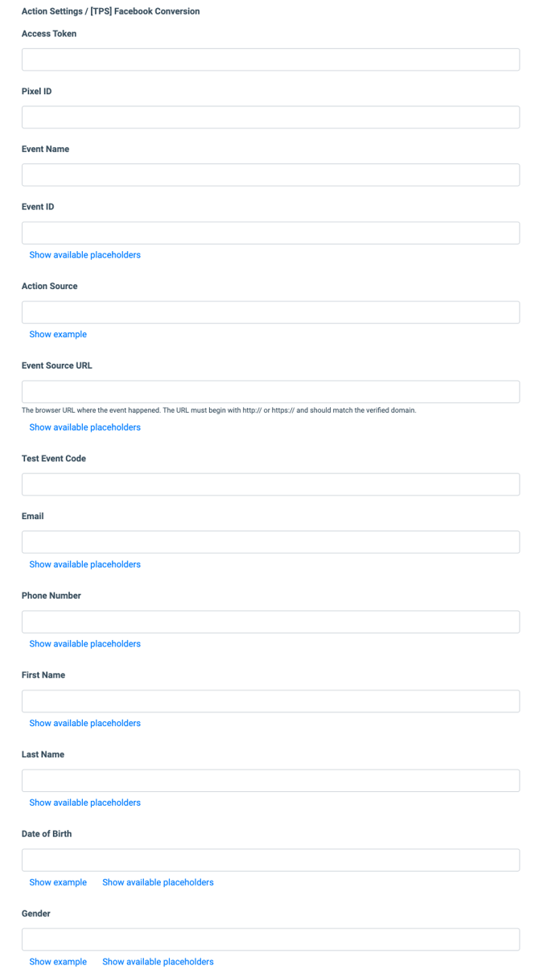Click the Action Source input field
Image resolution: width=539 pixels, height=978 pixels.
point(270,312)
